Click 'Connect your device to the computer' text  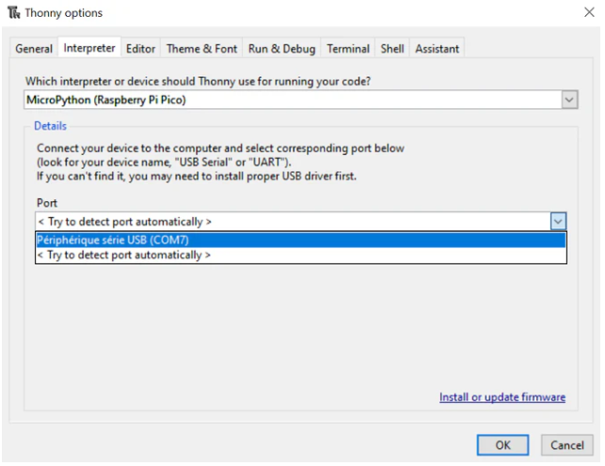[x=220, y=148]
